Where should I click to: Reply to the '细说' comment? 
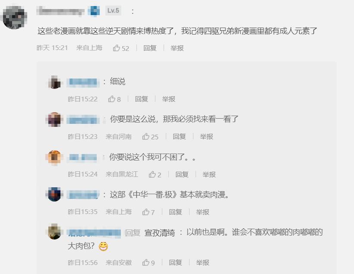point(142,99)
